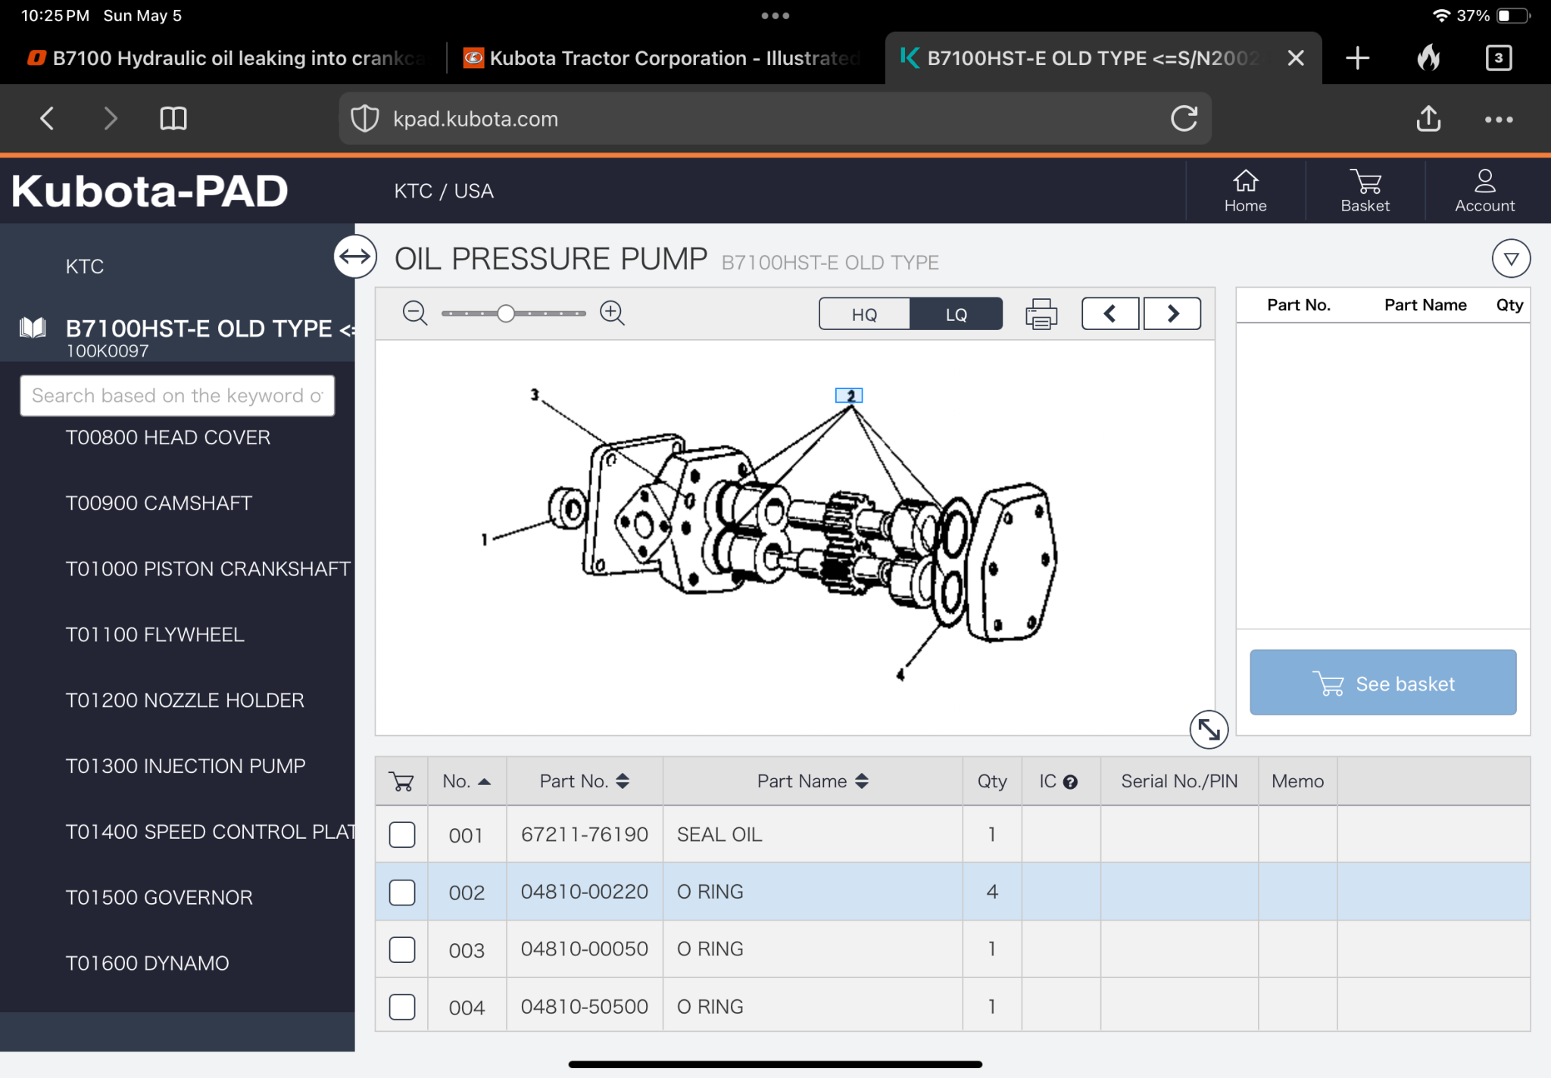Viewport: 1551px width, 1078px height.
Task: Select part number 67211-76190 cell
Action: pyautogui.click(x=585, y=834)
